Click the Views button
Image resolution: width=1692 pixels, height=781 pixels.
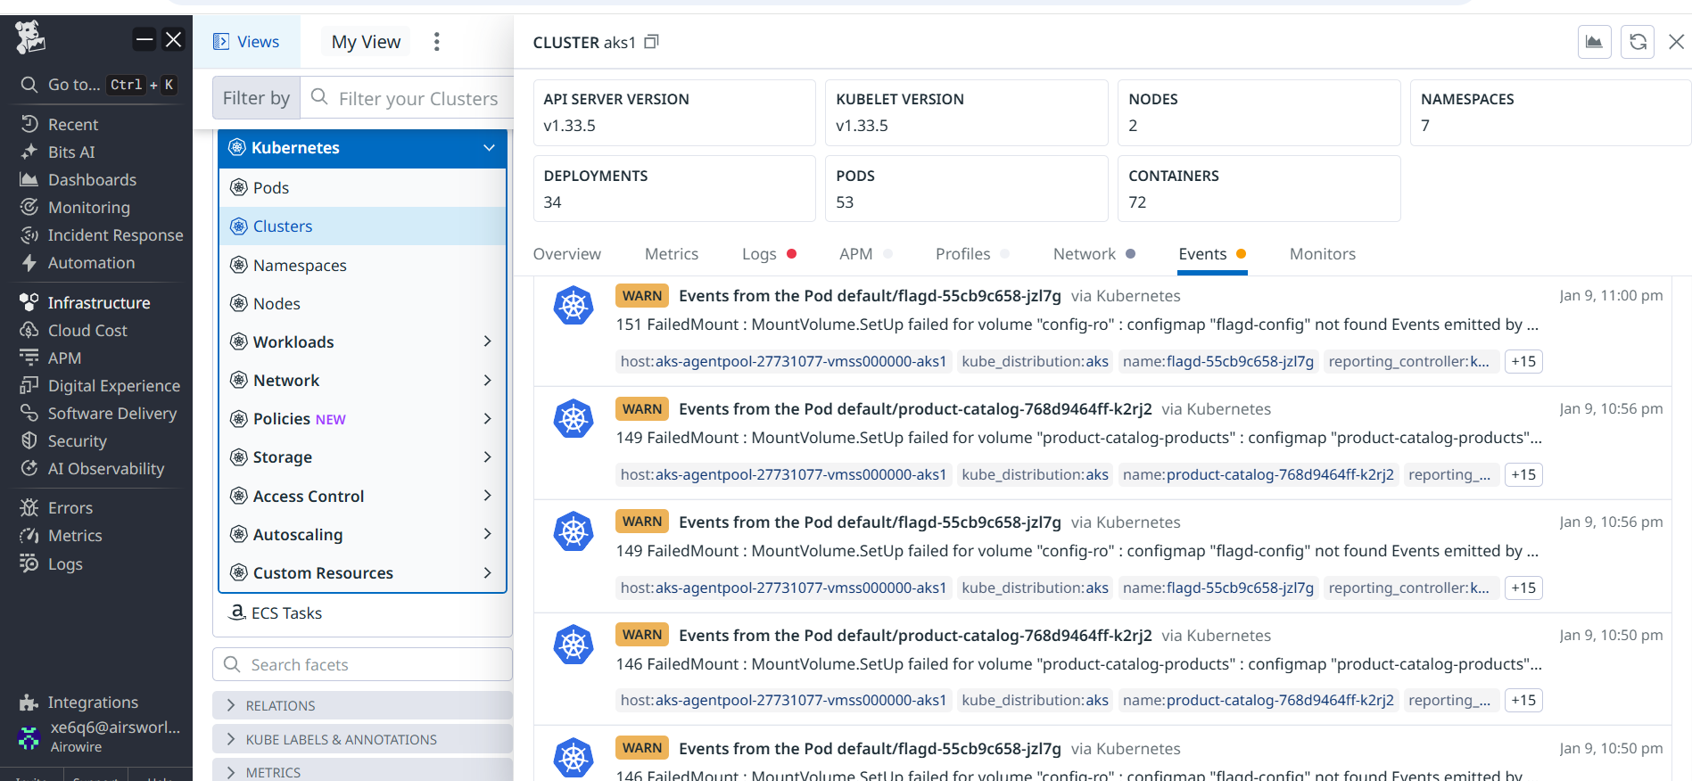(246, 42)
